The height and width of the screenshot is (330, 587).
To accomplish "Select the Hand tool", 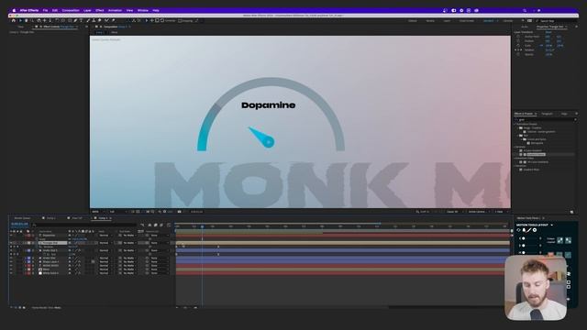I will [x=27, y=20].
